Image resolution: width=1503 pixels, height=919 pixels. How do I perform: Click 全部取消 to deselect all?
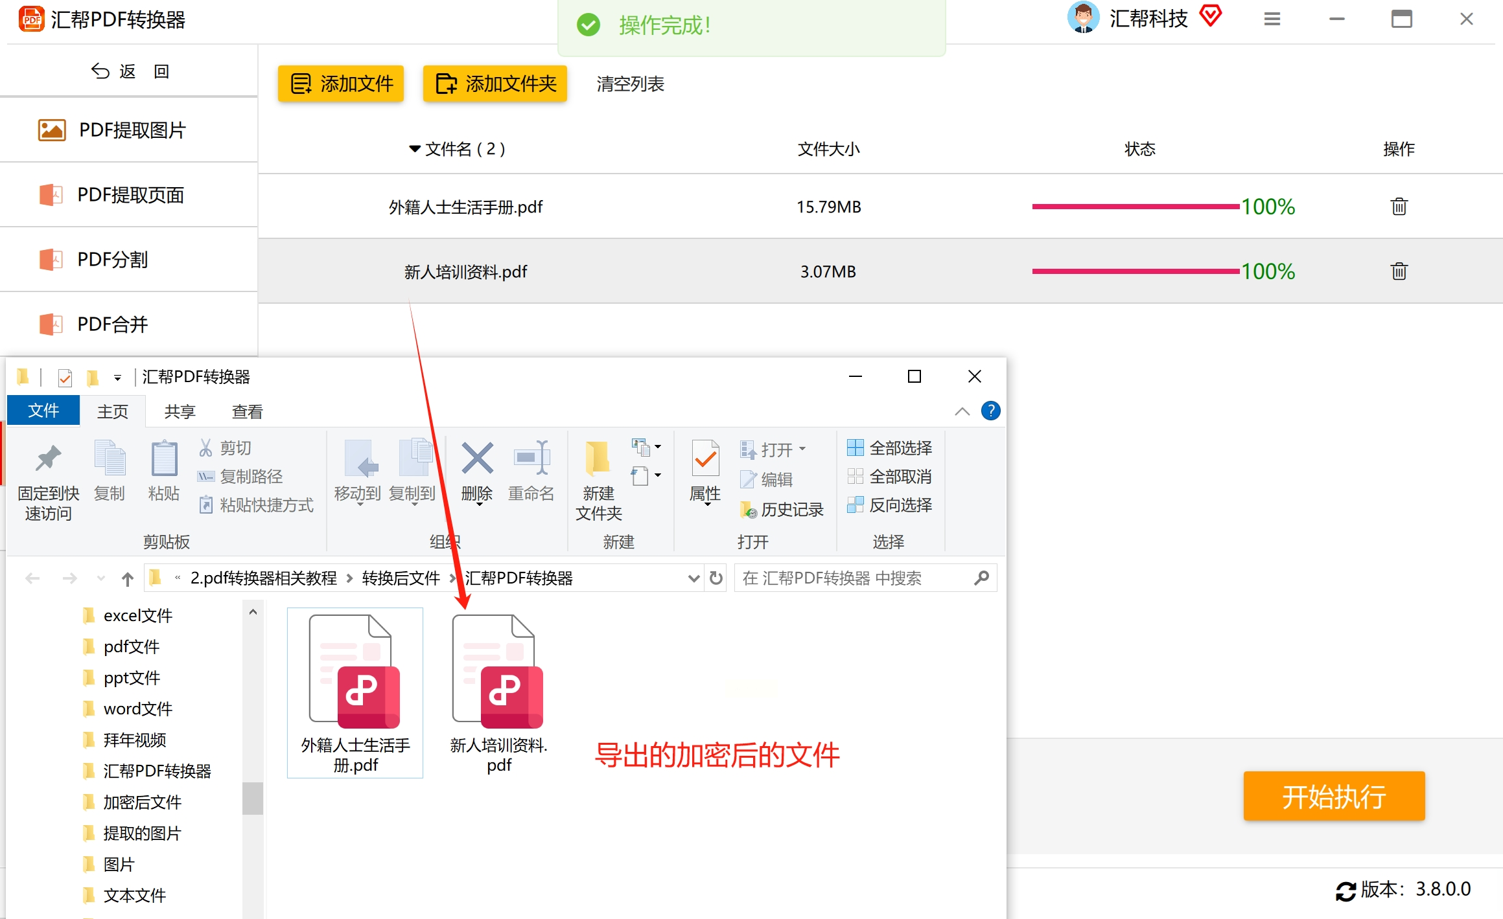[889, 477]
